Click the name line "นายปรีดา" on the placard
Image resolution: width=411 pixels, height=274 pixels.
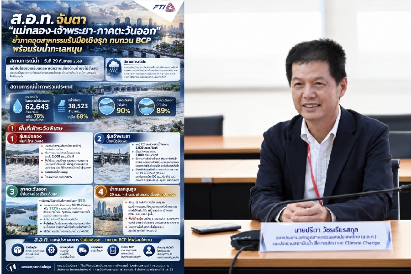pos(326,230)
